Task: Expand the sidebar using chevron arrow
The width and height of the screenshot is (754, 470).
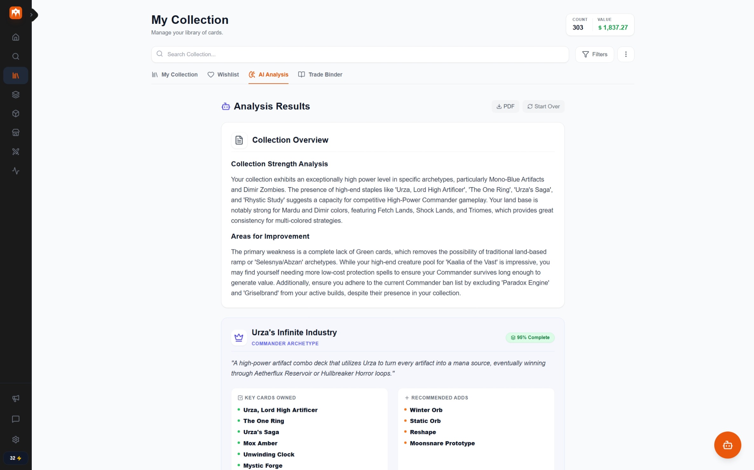Action: [32, 15]
